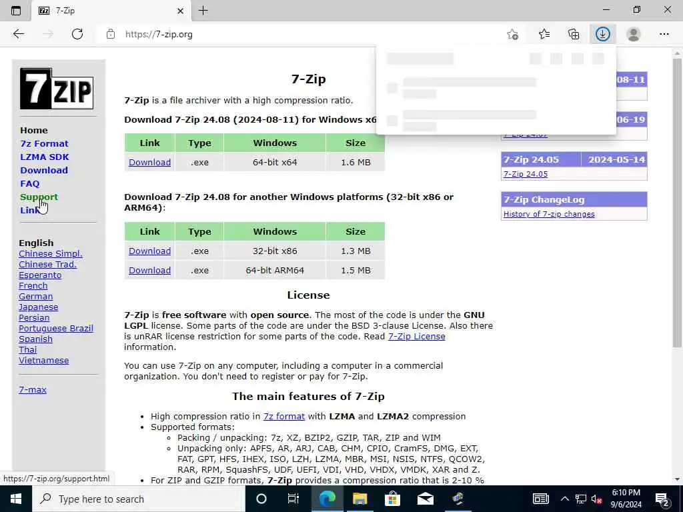Open muted volume tray icon

pyautogui.click(x=597, y=499)
